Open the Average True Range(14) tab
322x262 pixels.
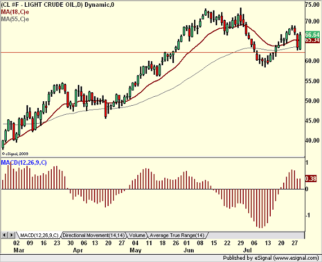pyautogui.click(x=177, y=236)
